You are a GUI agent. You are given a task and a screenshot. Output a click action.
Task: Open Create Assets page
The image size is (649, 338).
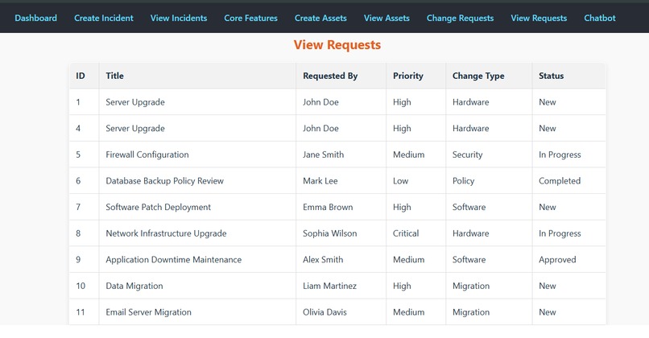point(320,19)
